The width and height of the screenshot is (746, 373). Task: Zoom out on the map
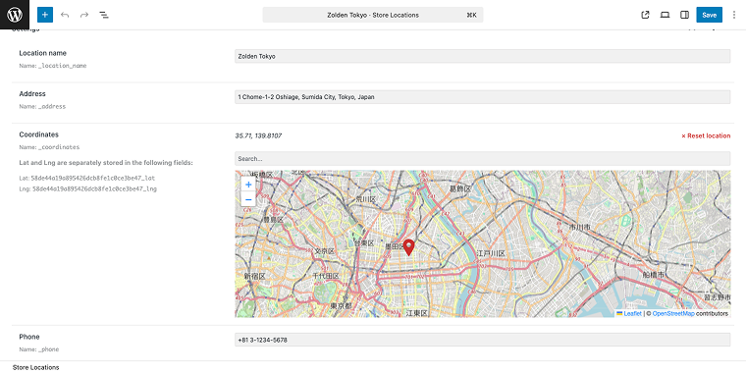point(248,199)
